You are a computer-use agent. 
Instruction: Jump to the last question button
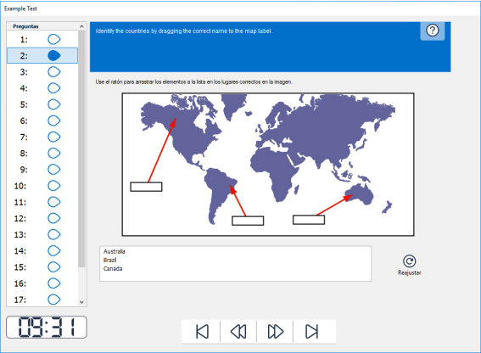pos(311,332)
